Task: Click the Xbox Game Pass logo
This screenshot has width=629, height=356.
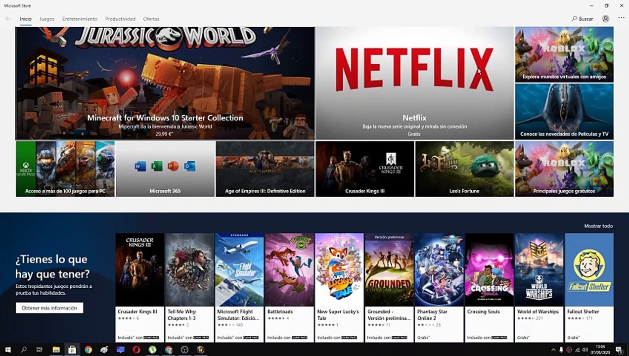Action: tap(26, 170)
